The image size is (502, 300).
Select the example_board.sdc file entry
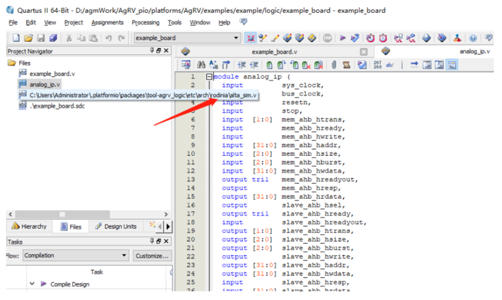point(52,106)
